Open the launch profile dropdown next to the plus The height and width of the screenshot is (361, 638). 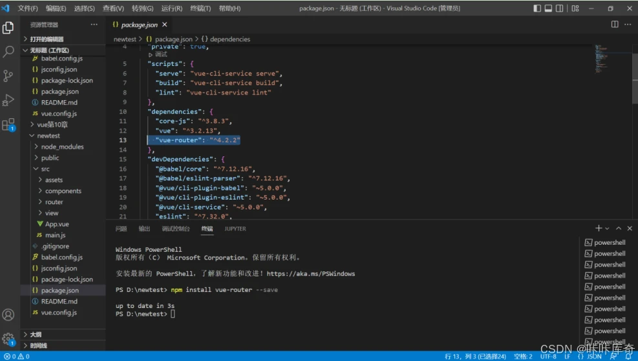point(607,229)
